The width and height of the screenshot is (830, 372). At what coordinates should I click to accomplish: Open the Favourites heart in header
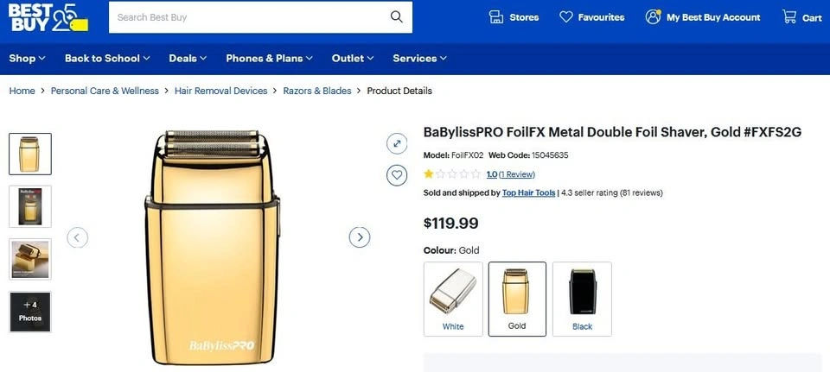pyautogui.click(x=565, y=17)
